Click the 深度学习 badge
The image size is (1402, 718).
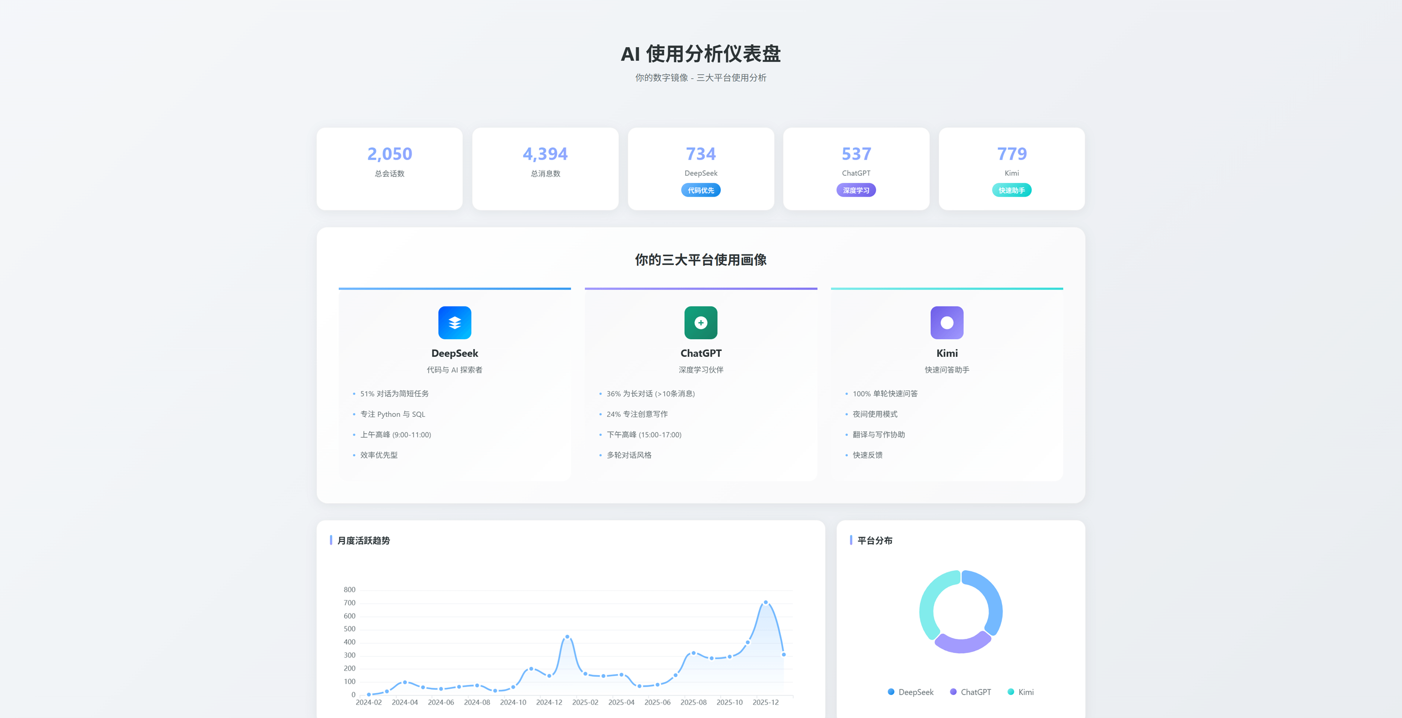856,190
